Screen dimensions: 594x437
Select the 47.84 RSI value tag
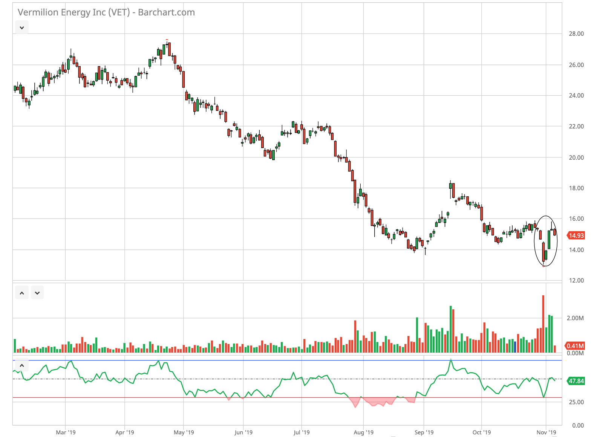coord(576,381)
